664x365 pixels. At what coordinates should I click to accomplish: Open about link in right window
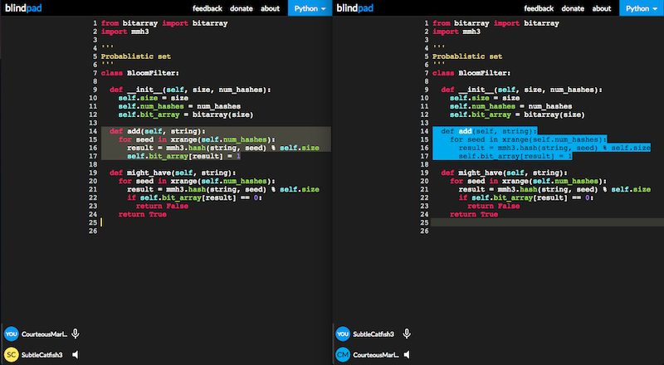tap(602, 8)
